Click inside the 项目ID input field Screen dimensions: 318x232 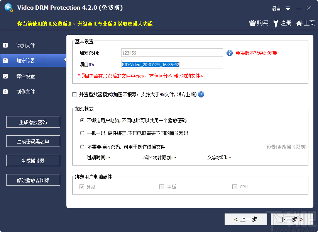[172, 64]
